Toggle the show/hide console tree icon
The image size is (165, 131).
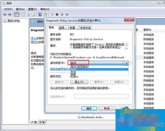point(17,15)
